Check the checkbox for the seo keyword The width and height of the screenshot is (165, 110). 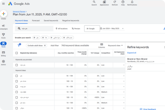click(x=16, y=92)
